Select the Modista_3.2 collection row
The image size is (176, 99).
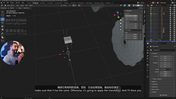point(155,14)
